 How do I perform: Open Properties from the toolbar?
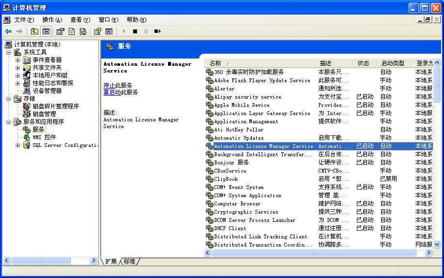click(x=60, y=31)
